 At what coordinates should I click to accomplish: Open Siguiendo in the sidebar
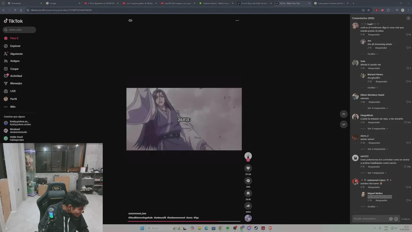(16, 54)
